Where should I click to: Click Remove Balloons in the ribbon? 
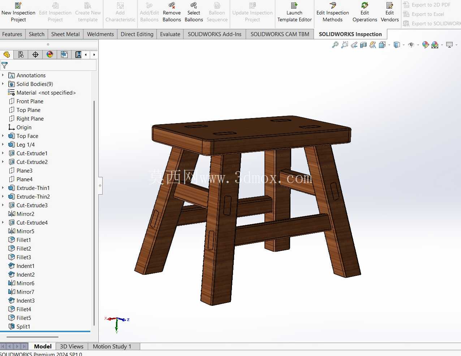coord(172,12)
